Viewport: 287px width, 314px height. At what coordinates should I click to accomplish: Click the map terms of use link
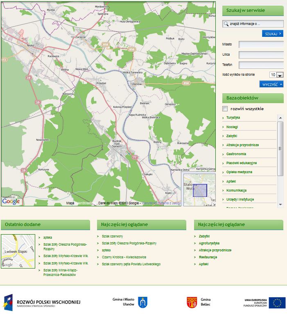point(161,203)
